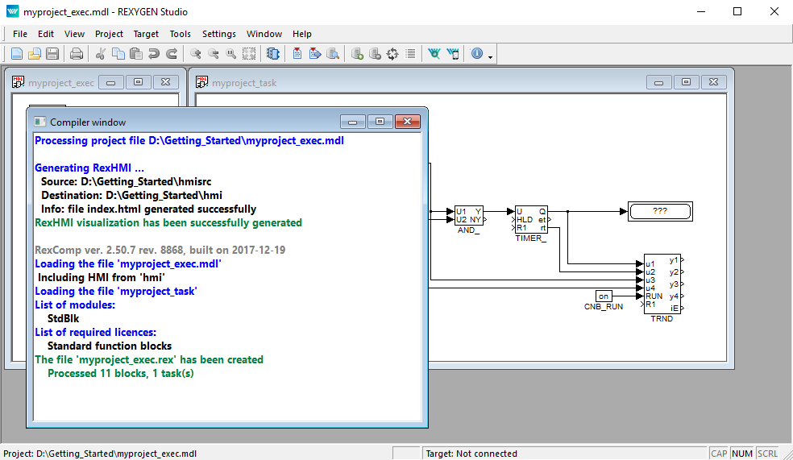
Task: Click 'Target: Not connected' status text
Action: [471, 454]
